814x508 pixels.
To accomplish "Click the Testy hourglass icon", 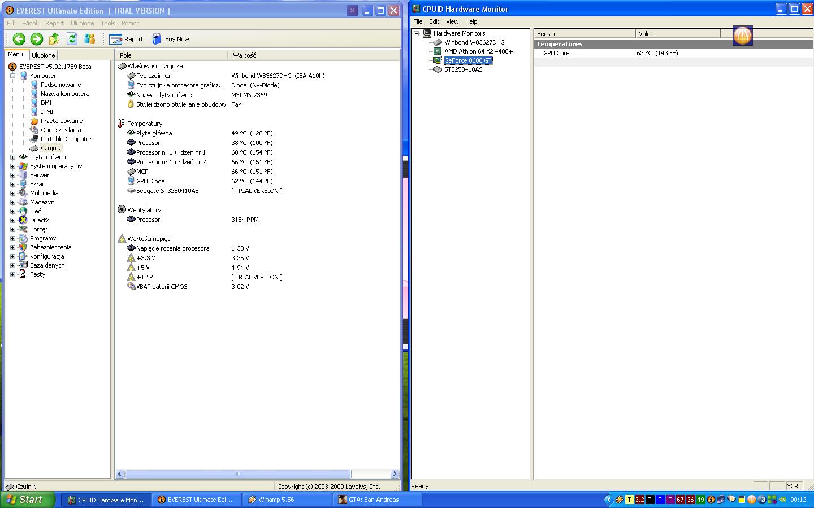I will 23,274.
